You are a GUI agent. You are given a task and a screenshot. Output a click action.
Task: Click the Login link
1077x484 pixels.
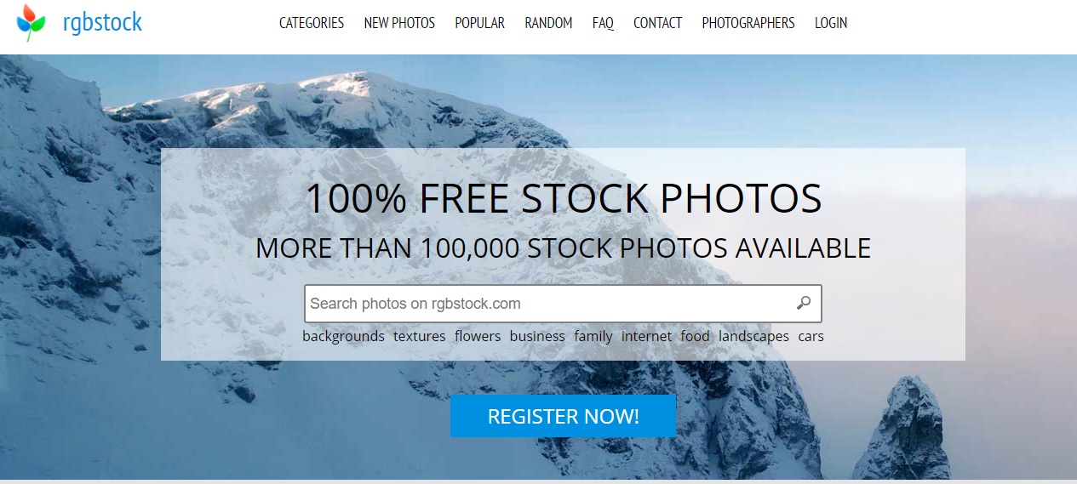click(831, 23)
